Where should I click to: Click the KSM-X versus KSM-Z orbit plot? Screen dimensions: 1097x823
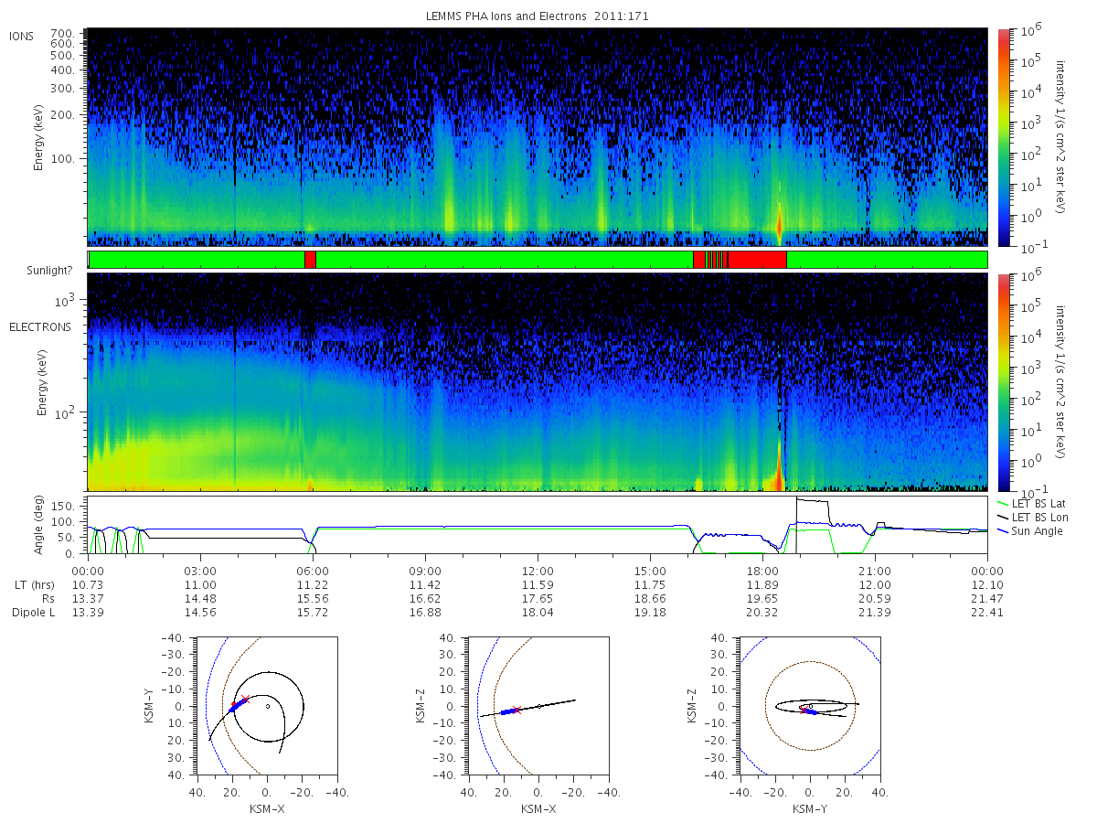[538, 706]
